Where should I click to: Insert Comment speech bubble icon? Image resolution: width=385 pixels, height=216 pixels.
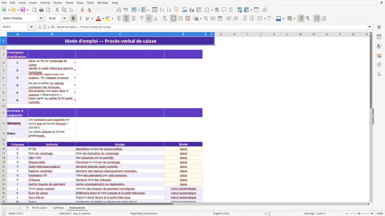(x=224, y=10)
